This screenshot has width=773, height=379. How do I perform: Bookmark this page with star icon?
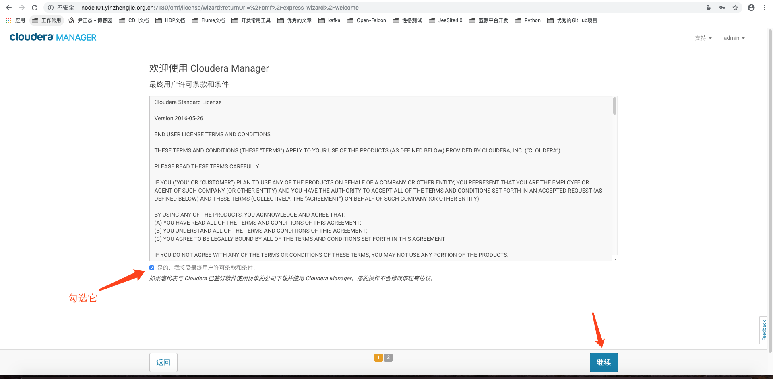(735, 8)
